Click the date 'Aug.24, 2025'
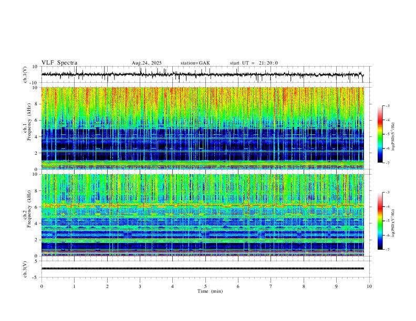The image size is (416, 321). 147,63
